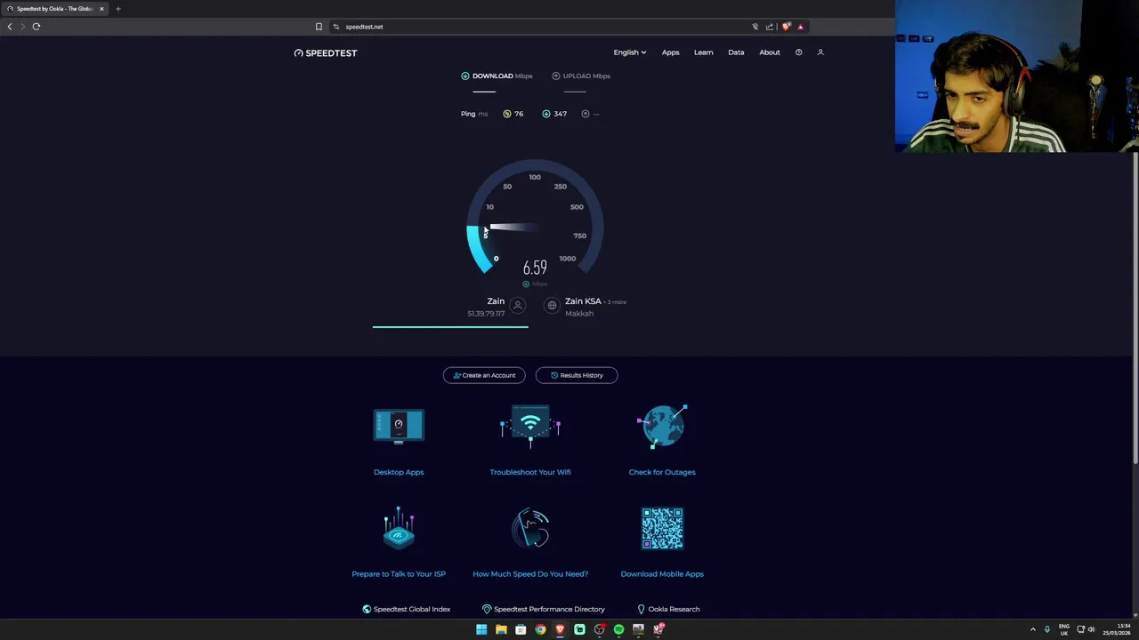Open the About menu item
This screenshot has height=640, width=1139.
[x=770, y=52]
